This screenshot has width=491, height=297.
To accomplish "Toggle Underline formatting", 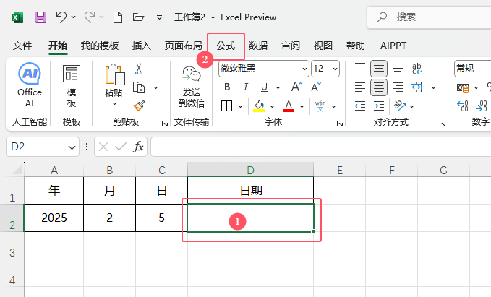I will (x=264, y=87).
